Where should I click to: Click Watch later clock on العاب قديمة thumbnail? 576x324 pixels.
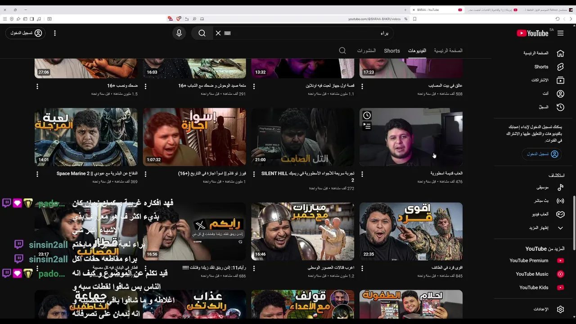367,116
